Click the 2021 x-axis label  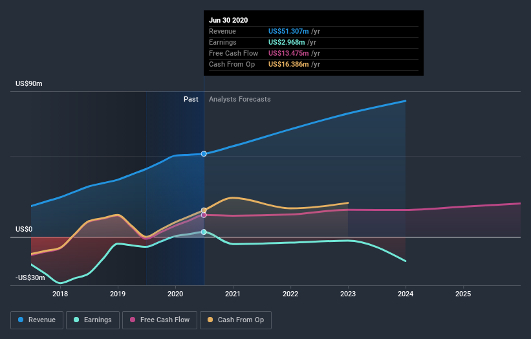(x=233, y=294)
